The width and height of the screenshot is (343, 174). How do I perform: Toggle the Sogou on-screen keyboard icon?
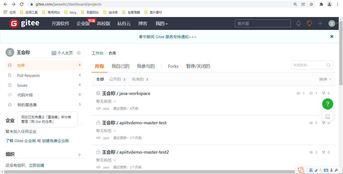(x=326, y=170)
